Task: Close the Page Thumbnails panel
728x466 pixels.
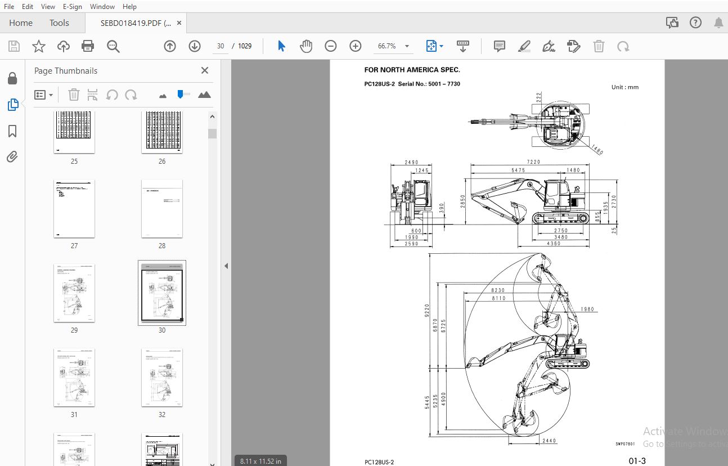Action: click(x=205, y=70)
